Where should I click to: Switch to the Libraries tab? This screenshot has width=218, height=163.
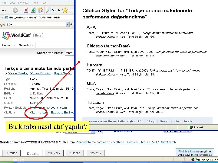tap(11, 153)
